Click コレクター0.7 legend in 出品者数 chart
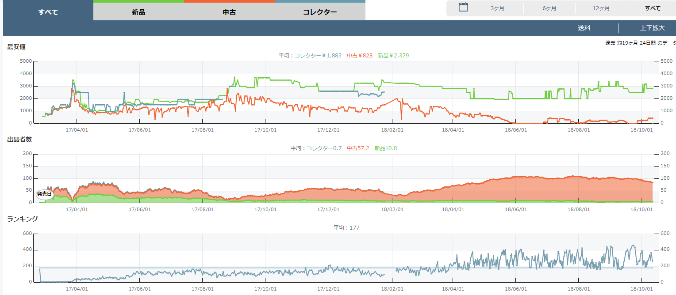This screenshot has height=295, width=676. 324,148
